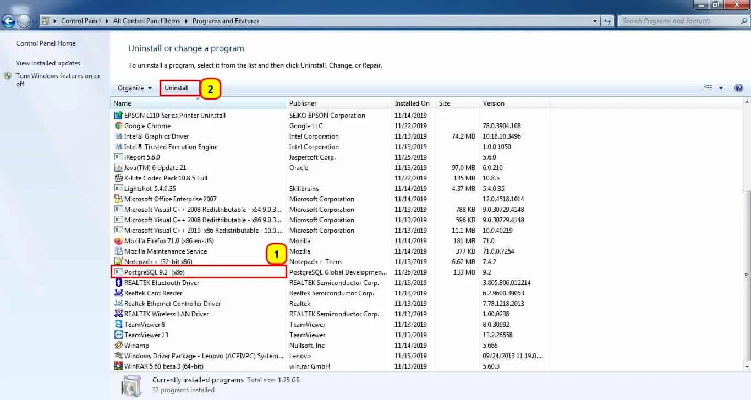Image resolution: width=751 pixels, height=400 pixels.
Task: Click the Realtek Ethernet Controller Driver icon
Action: click(118, 304)
